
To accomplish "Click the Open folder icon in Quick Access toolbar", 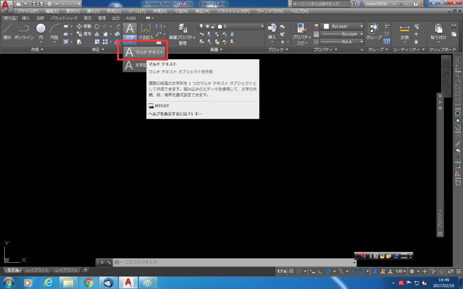I will pos(26,4).
